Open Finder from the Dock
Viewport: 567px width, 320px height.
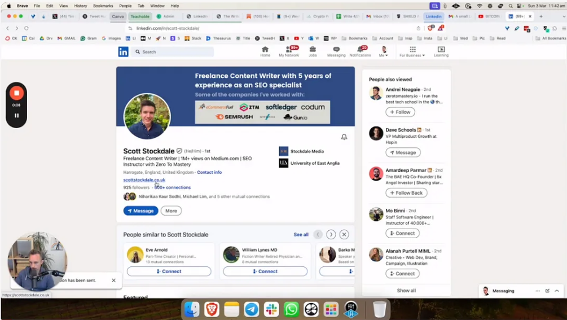[192, 309]
